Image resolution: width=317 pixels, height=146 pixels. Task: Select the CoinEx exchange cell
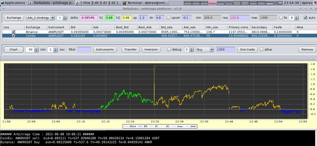tap(36, 35)
